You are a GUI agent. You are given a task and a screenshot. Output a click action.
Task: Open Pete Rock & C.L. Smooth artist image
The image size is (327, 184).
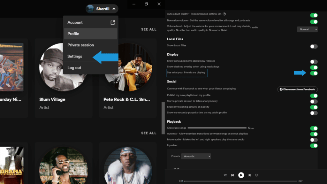(x=128, y=67)
